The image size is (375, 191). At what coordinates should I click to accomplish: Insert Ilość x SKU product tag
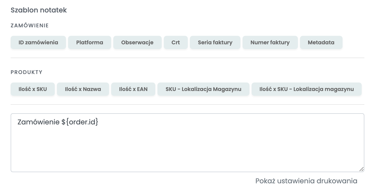point(33,89)
